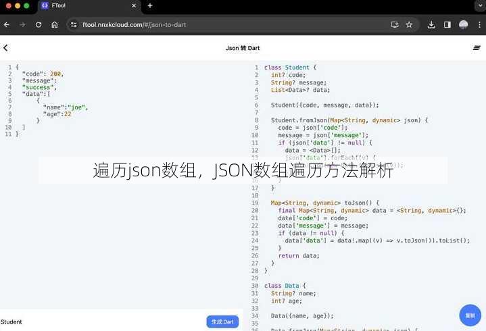This screenshot has width=486, height=331.
Task: Go back in browser history
Action: pyautogui.click(x=7, y=25)
